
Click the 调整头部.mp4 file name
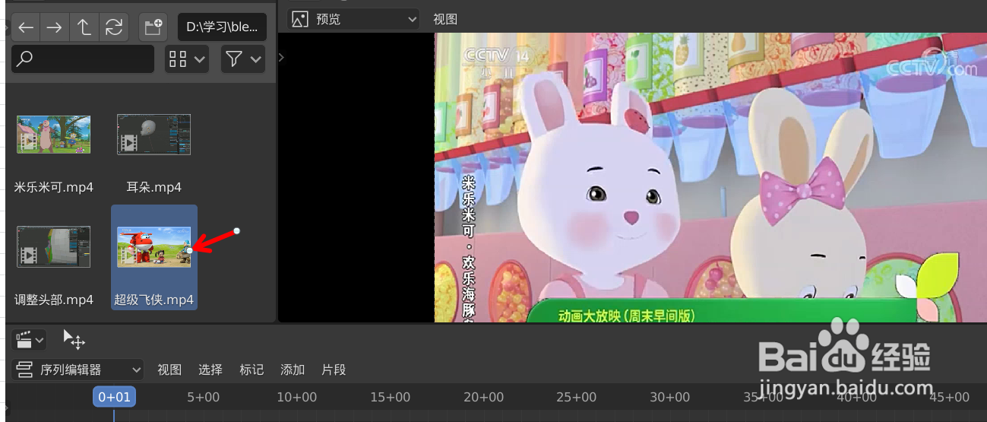tap(54, 300)
